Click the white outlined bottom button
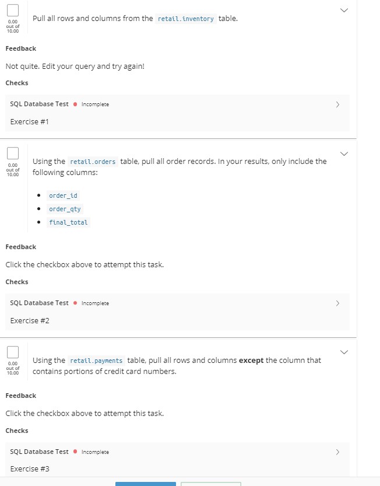The width and height of the screenshot is (380, 486). pyautogui.click(x=211, y=484)
